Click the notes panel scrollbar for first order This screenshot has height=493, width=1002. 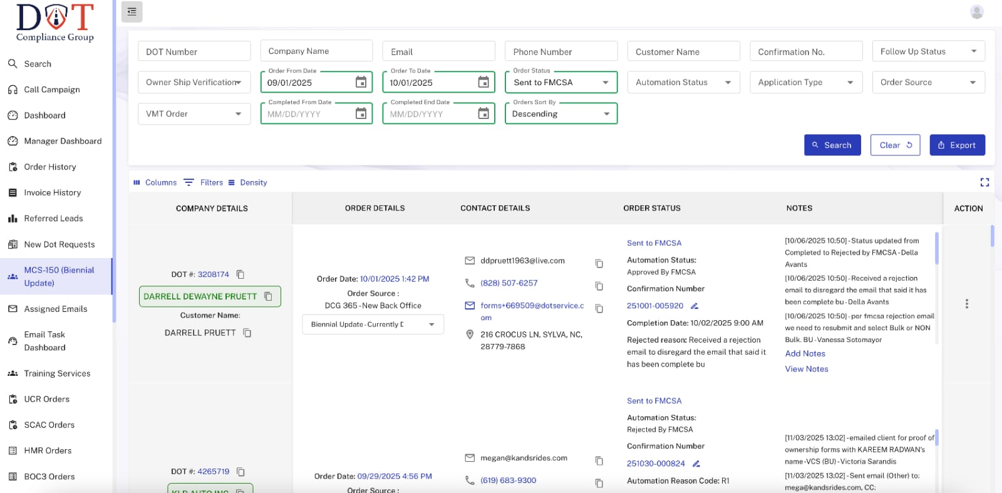(936, 249)
